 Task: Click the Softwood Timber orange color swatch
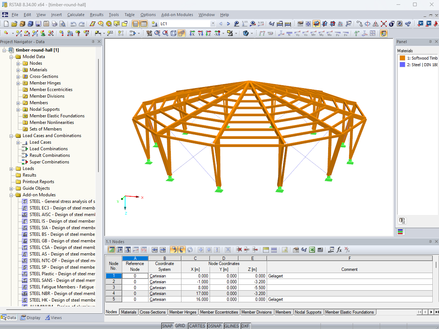click(402, 58)
